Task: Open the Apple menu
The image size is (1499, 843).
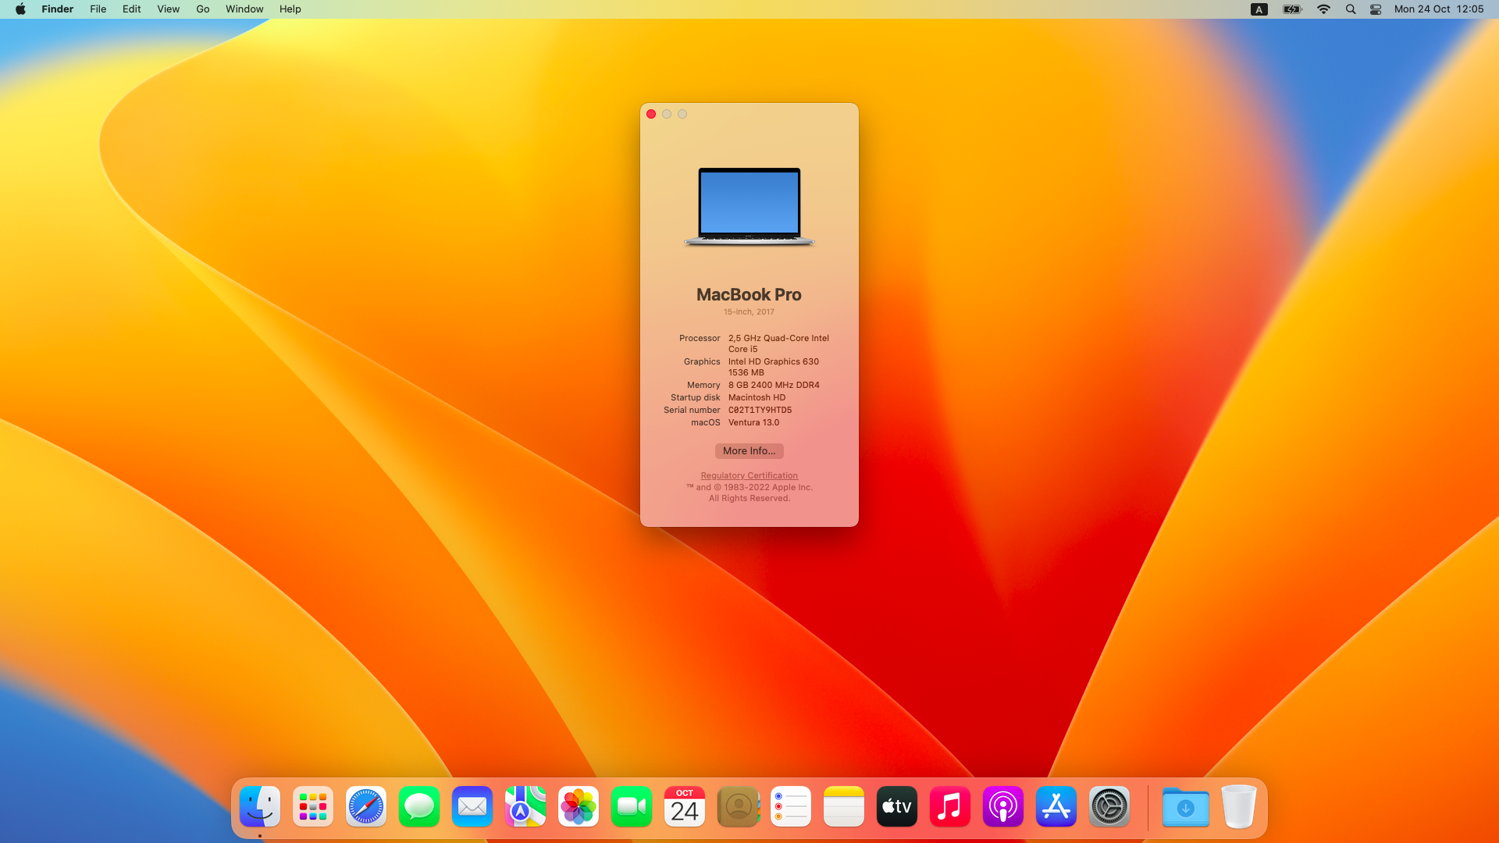Action: coord(20,9)
